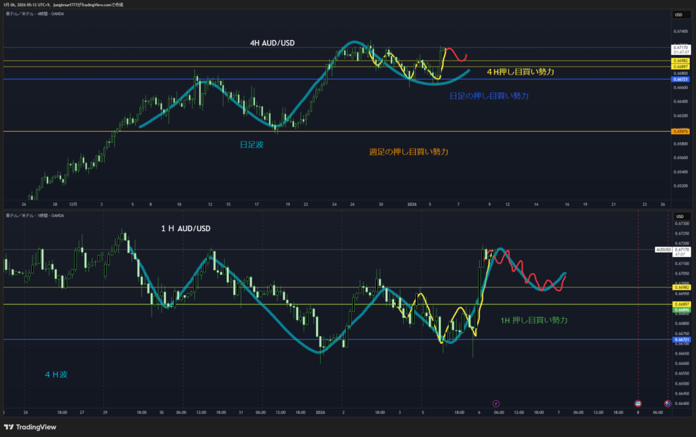Open the economic event flag near date 8
This screenshot has width=696, height=437.
coord(638,403)
